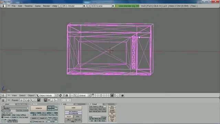
Task: Switch to the Render Layers tab
Action: point(21,104)
